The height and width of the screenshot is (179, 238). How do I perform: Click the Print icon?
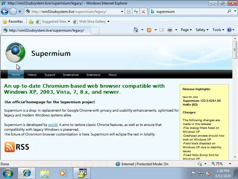tap(170, 30)
